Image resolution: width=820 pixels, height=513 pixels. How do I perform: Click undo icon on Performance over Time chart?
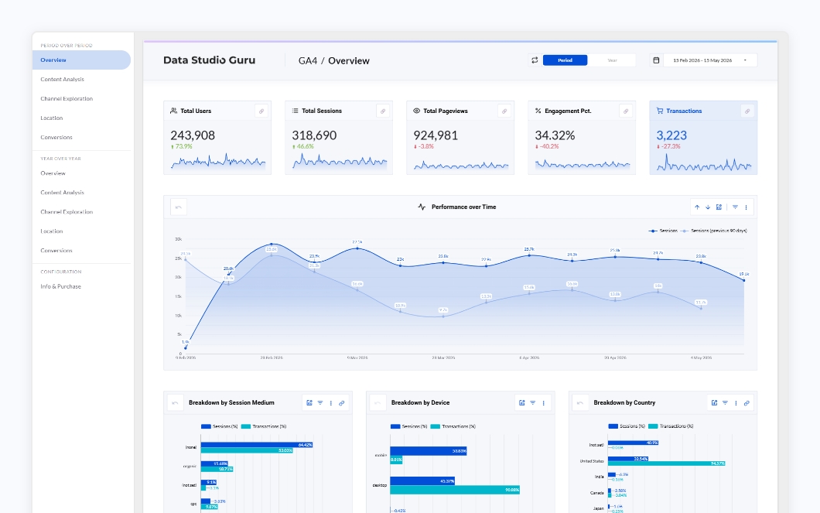point(179,207)
